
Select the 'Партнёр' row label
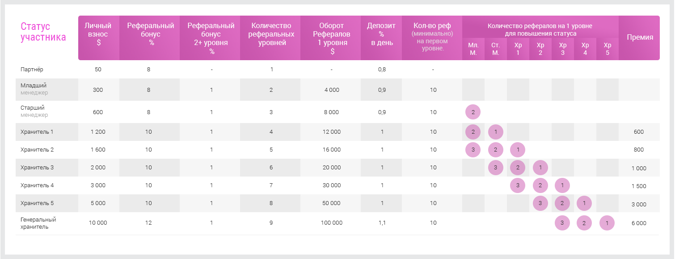[32, 70]
